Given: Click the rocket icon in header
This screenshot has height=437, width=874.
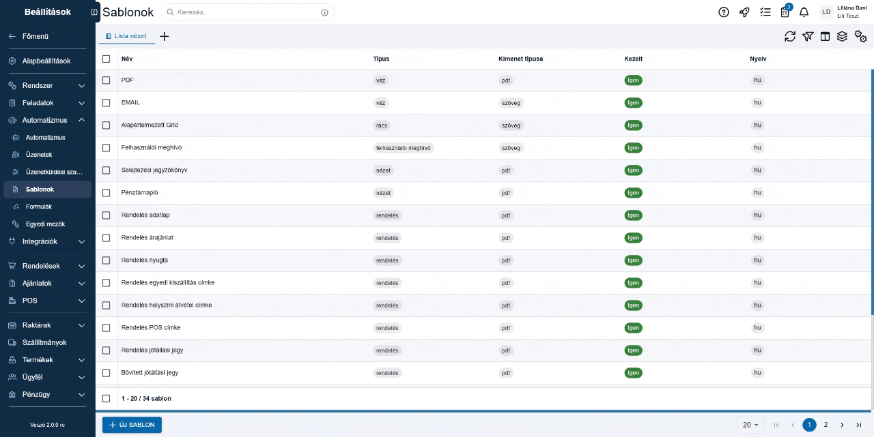Looking at the screenshot, I should click(744, 12).
